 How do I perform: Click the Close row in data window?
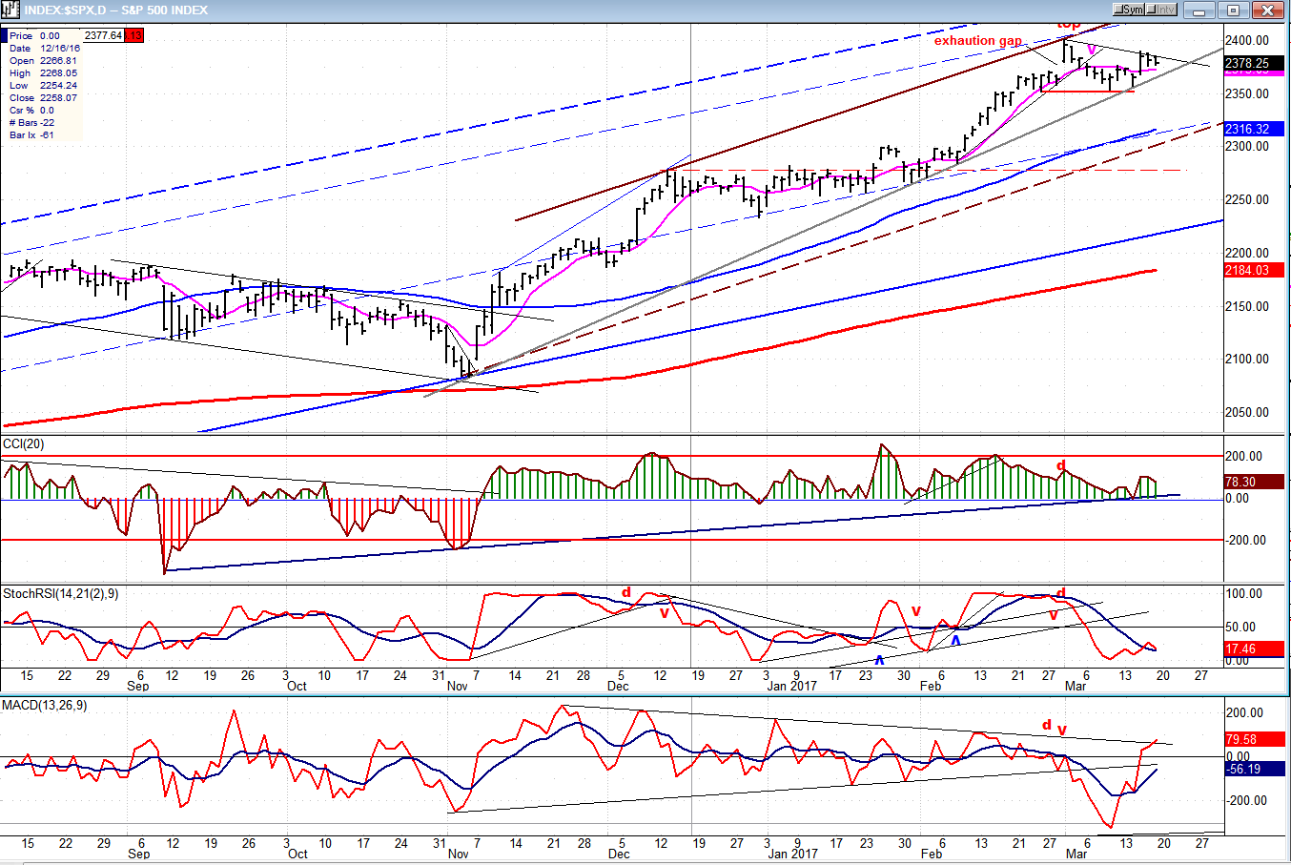click(x=43, y=98)
